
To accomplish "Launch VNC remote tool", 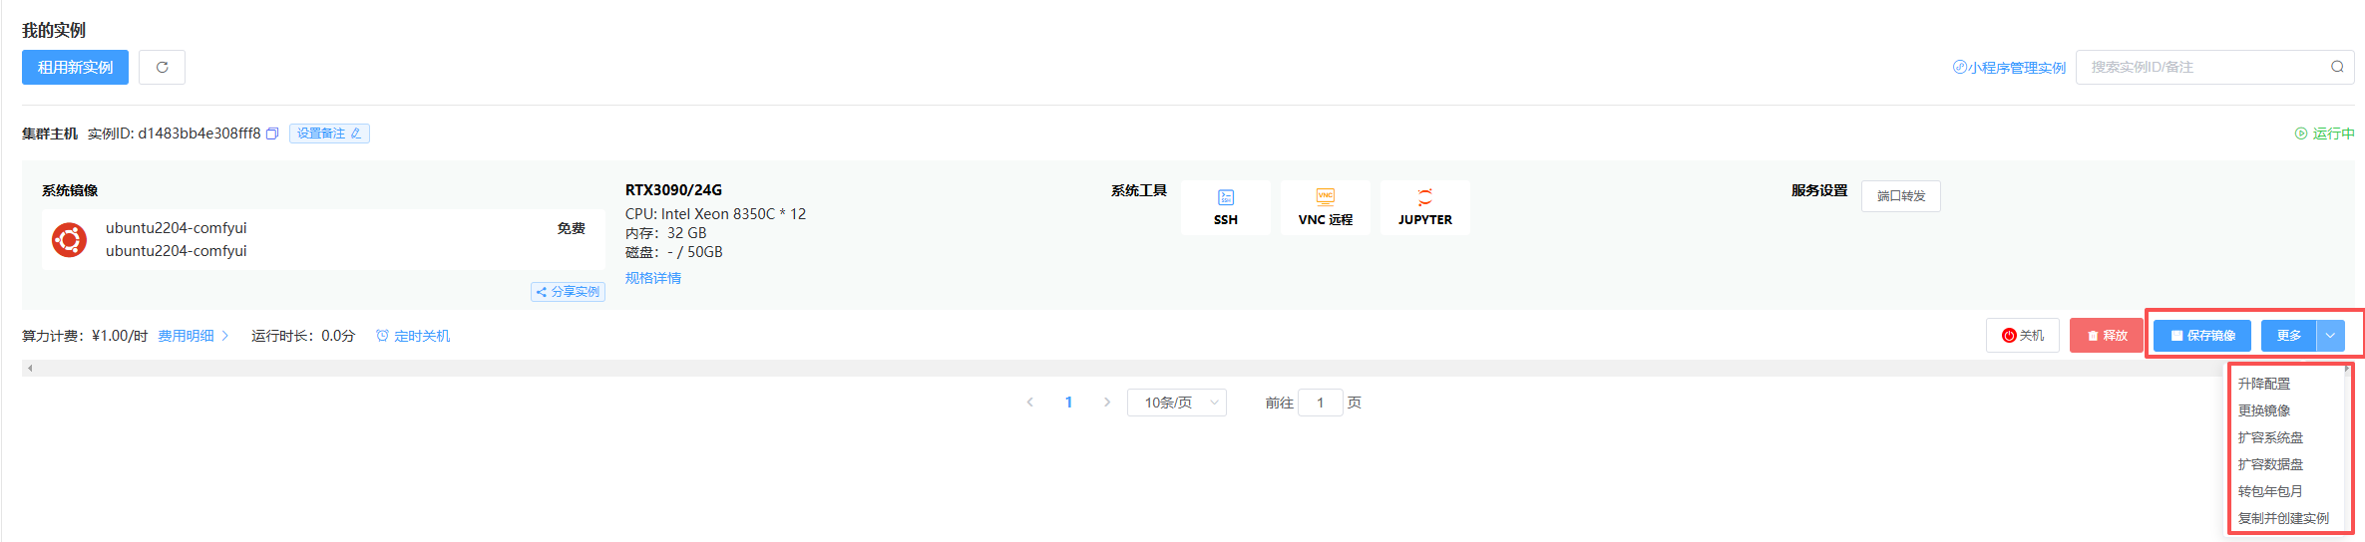I will click(1325, 207).
